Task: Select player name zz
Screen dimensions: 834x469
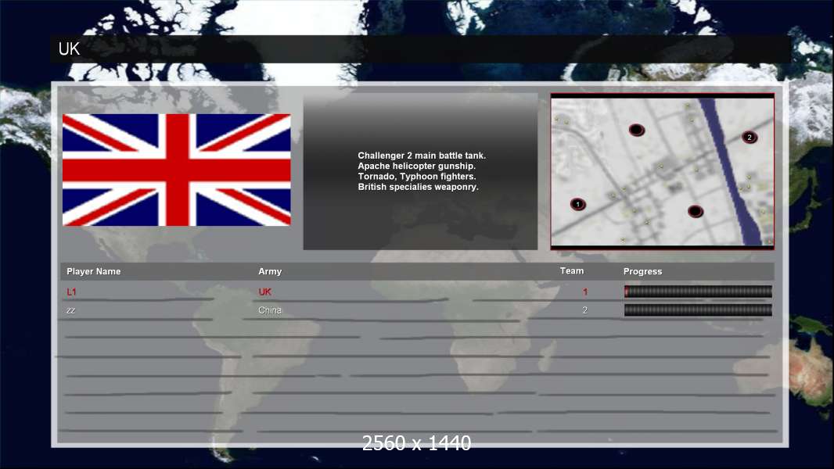Action: click(70, 310)
